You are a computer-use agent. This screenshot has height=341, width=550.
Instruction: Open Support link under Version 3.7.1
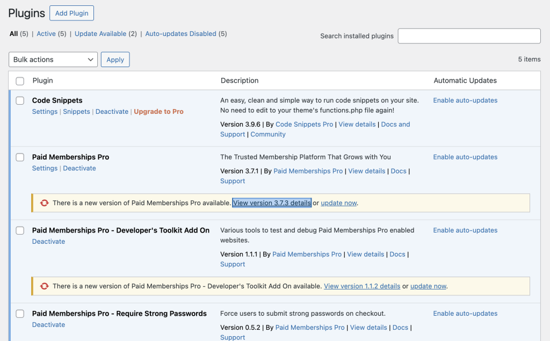click(x=233, y=181)
